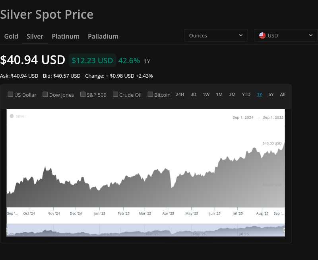The image size is (318, 260).
Task: Show All time price history
Action: point(283,94)
